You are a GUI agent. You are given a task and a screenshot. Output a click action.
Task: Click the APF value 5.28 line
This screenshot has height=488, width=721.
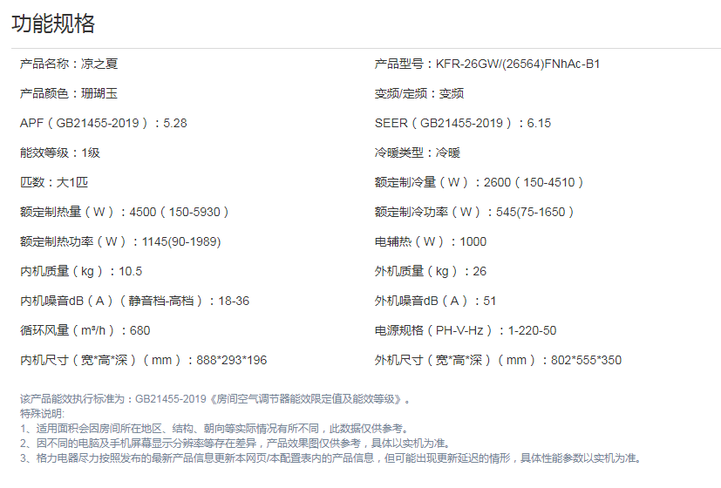click(x=103, y=123)
